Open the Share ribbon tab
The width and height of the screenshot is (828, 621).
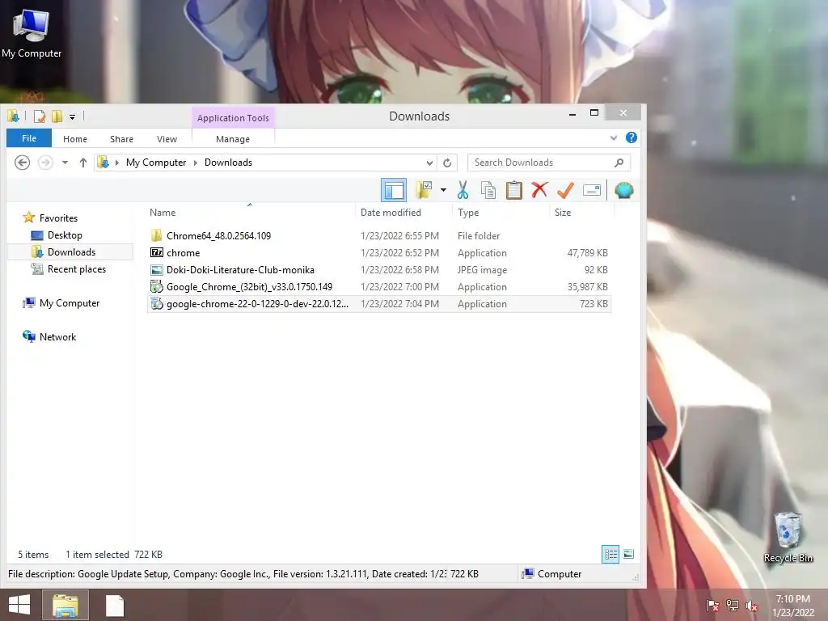coord(121,139)
